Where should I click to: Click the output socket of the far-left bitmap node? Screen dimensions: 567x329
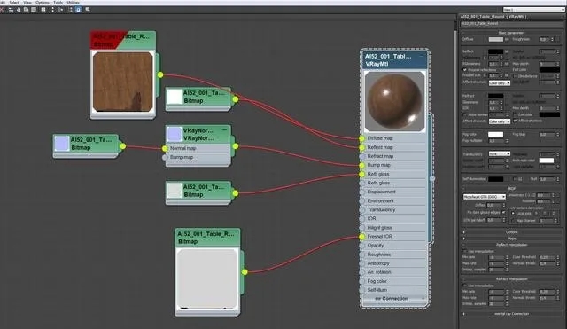pos(123,146)
